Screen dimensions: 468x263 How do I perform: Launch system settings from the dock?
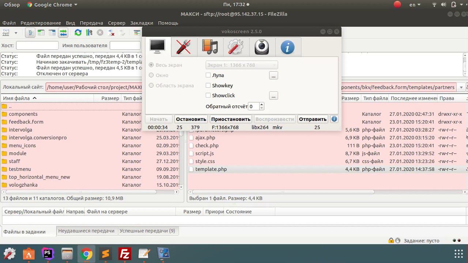click(x=10, y=254)
